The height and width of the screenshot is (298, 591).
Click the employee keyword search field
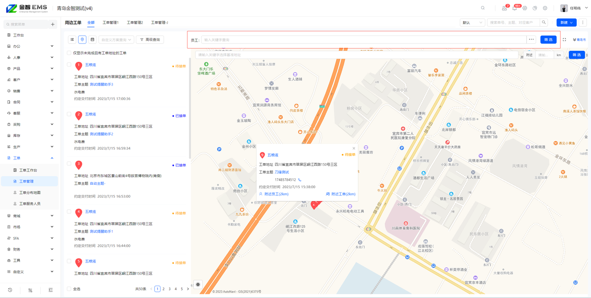tap(364, 40)
